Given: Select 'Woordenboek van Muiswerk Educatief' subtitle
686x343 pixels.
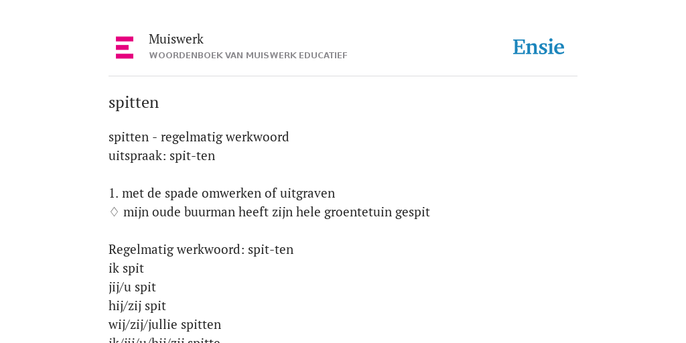Looking at the screenshot, I should pyautogui.click(x=248, y=56).
